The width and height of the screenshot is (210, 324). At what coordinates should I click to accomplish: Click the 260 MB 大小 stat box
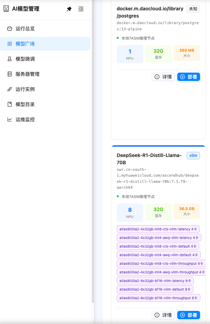pos(187,53)
